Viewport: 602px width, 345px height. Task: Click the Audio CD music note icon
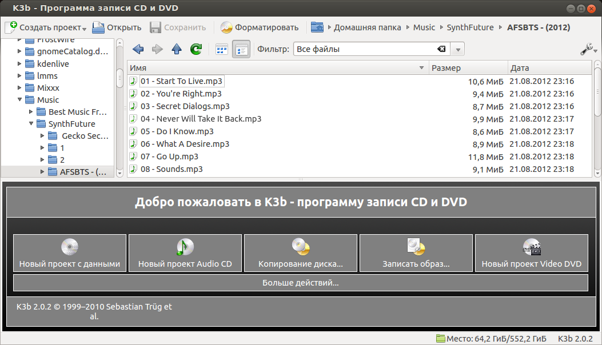(185, 247)
